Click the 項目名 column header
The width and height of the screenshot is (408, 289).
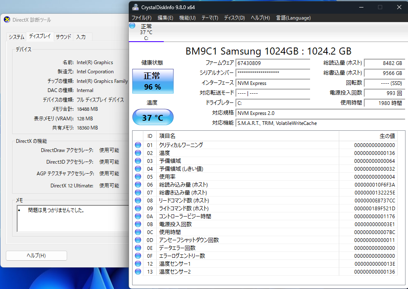tap(248, 136)
